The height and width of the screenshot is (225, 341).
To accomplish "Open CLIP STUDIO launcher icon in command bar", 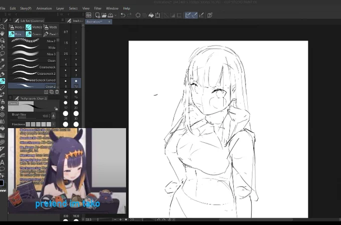I will [x=88, y=15].
